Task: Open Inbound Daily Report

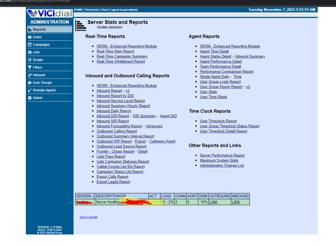Action: (x=113, y=111)
